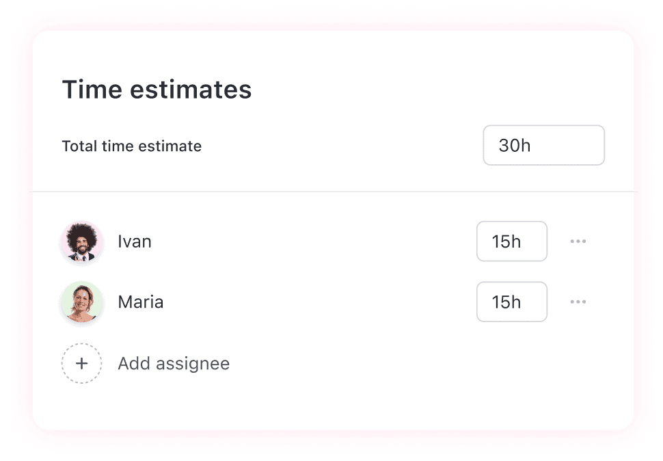Edit Ivan's 15h time estimate field
Screen dimensions: 663x461
511,241
